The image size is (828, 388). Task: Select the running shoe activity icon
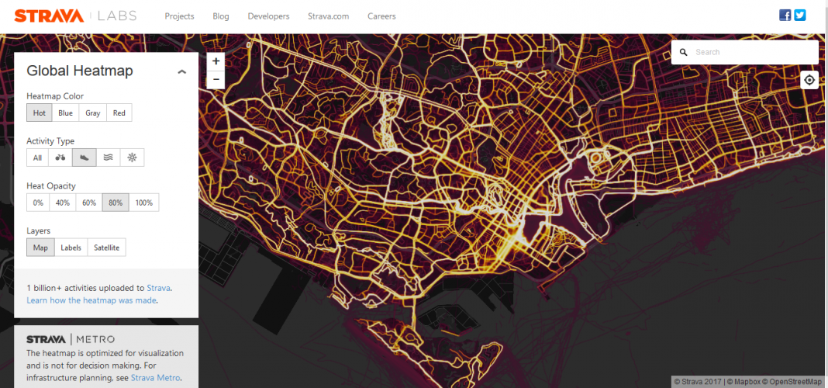[x=85, y=158]
